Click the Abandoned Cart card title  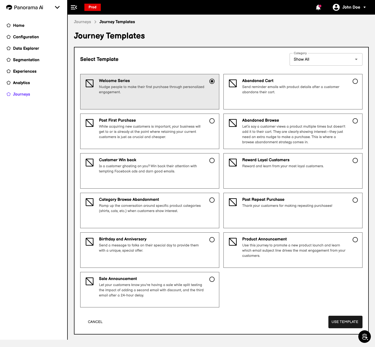(258, 81)
